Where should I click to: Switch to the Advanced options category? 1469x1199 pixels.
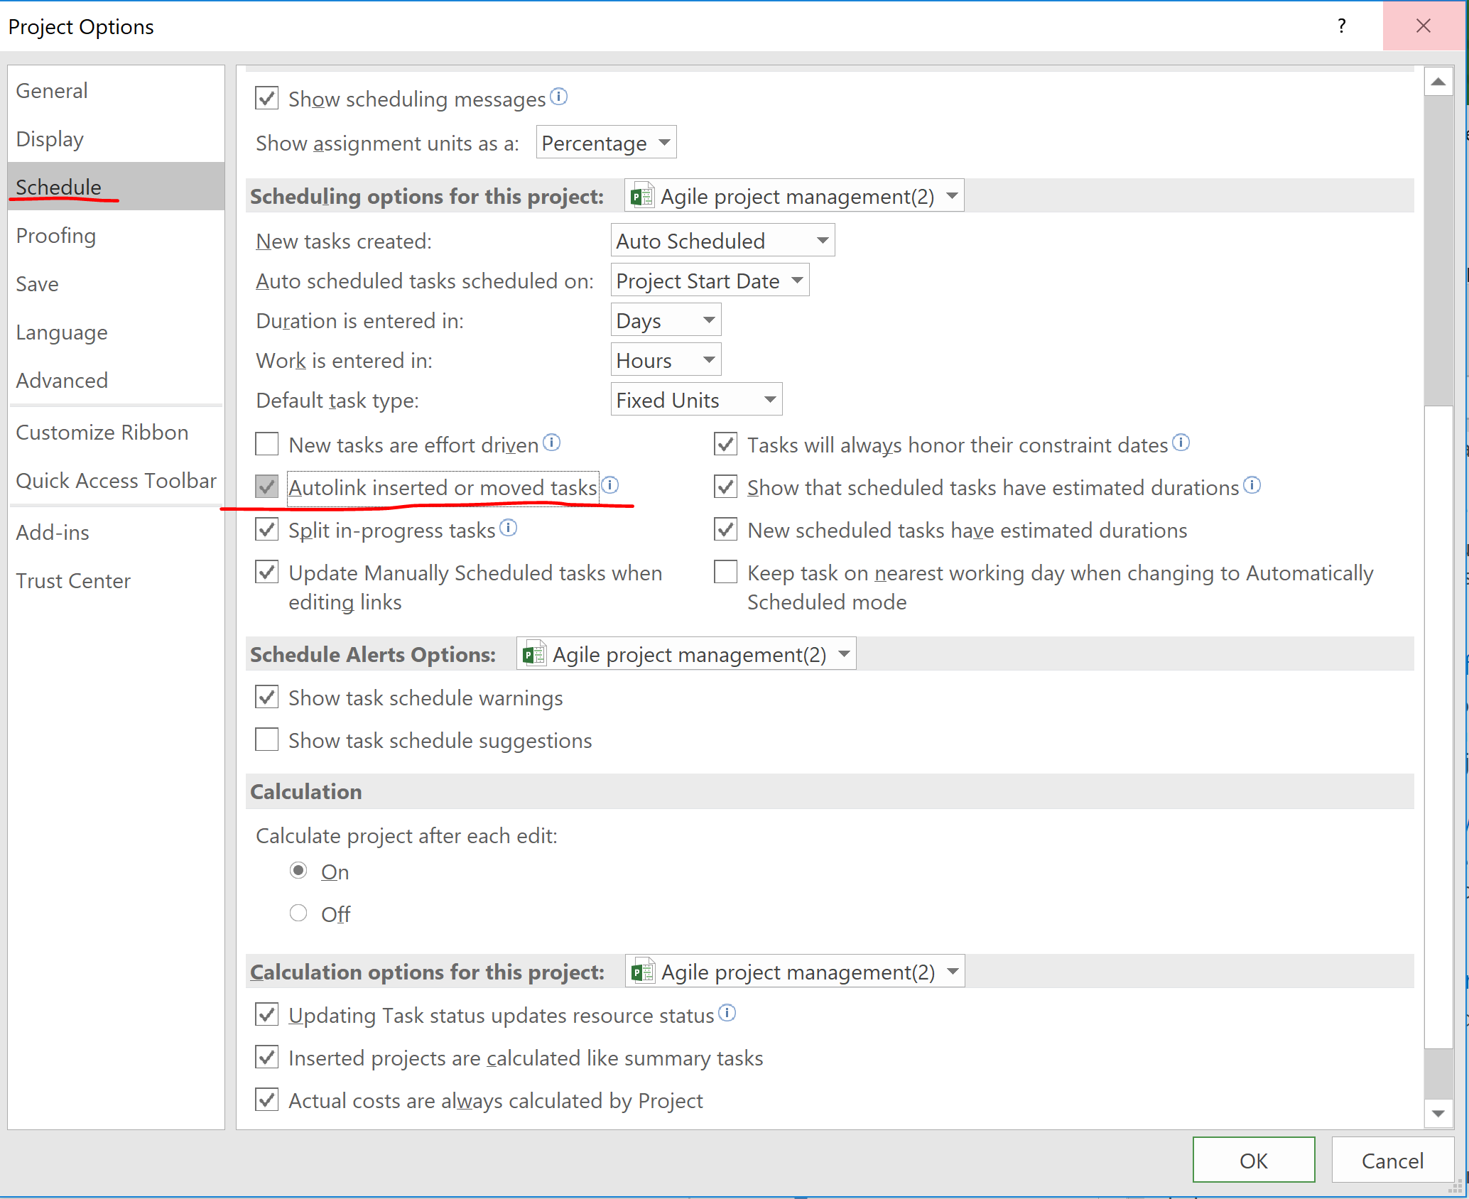[62, 381]
